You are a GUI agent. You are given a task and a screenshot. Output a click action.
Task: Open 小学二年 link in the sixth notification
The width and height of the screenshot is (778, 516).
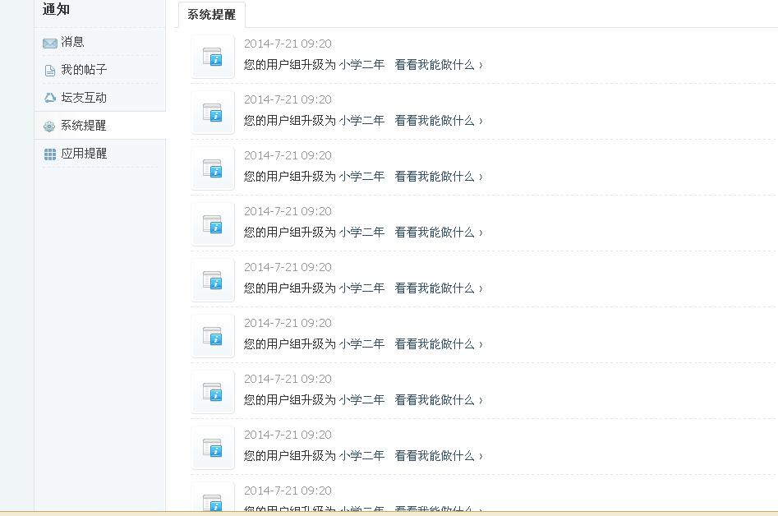click(361, 343)
